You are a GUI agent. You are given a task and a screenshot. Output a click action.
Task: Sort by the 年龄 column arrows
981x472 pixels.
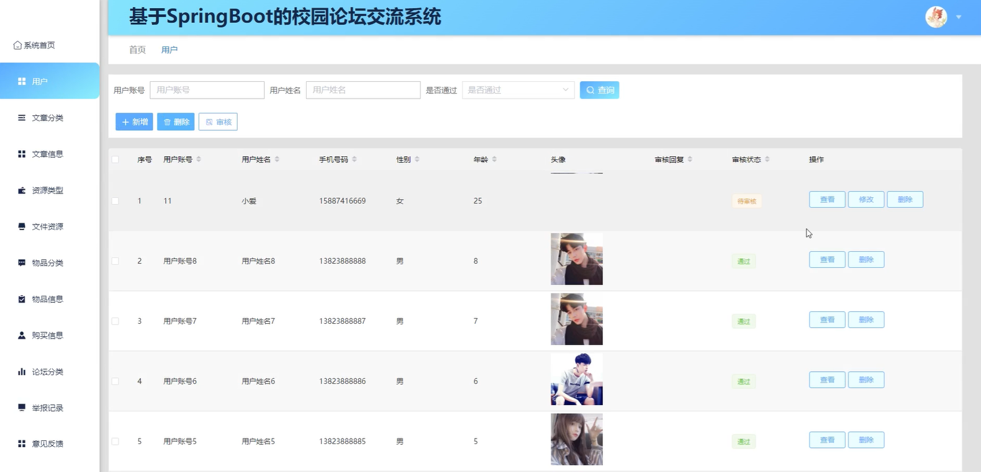[x=494, y=159]
